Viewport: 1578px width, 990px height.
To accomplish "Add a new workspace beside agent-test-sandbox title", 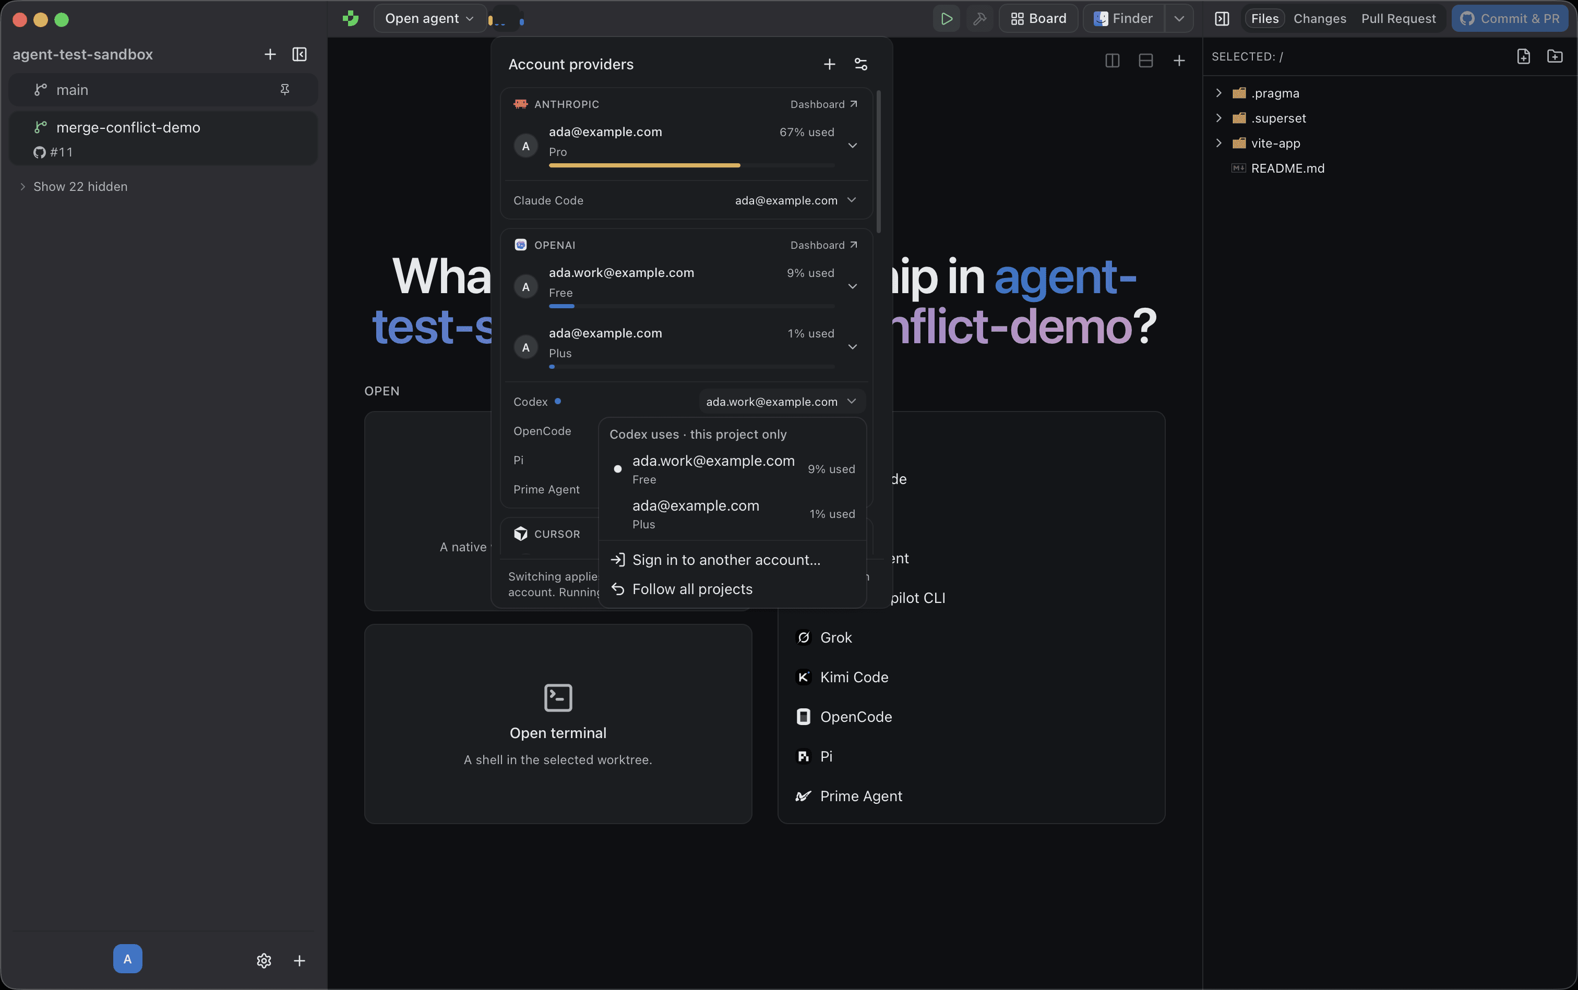I will (x=270, y=54).
